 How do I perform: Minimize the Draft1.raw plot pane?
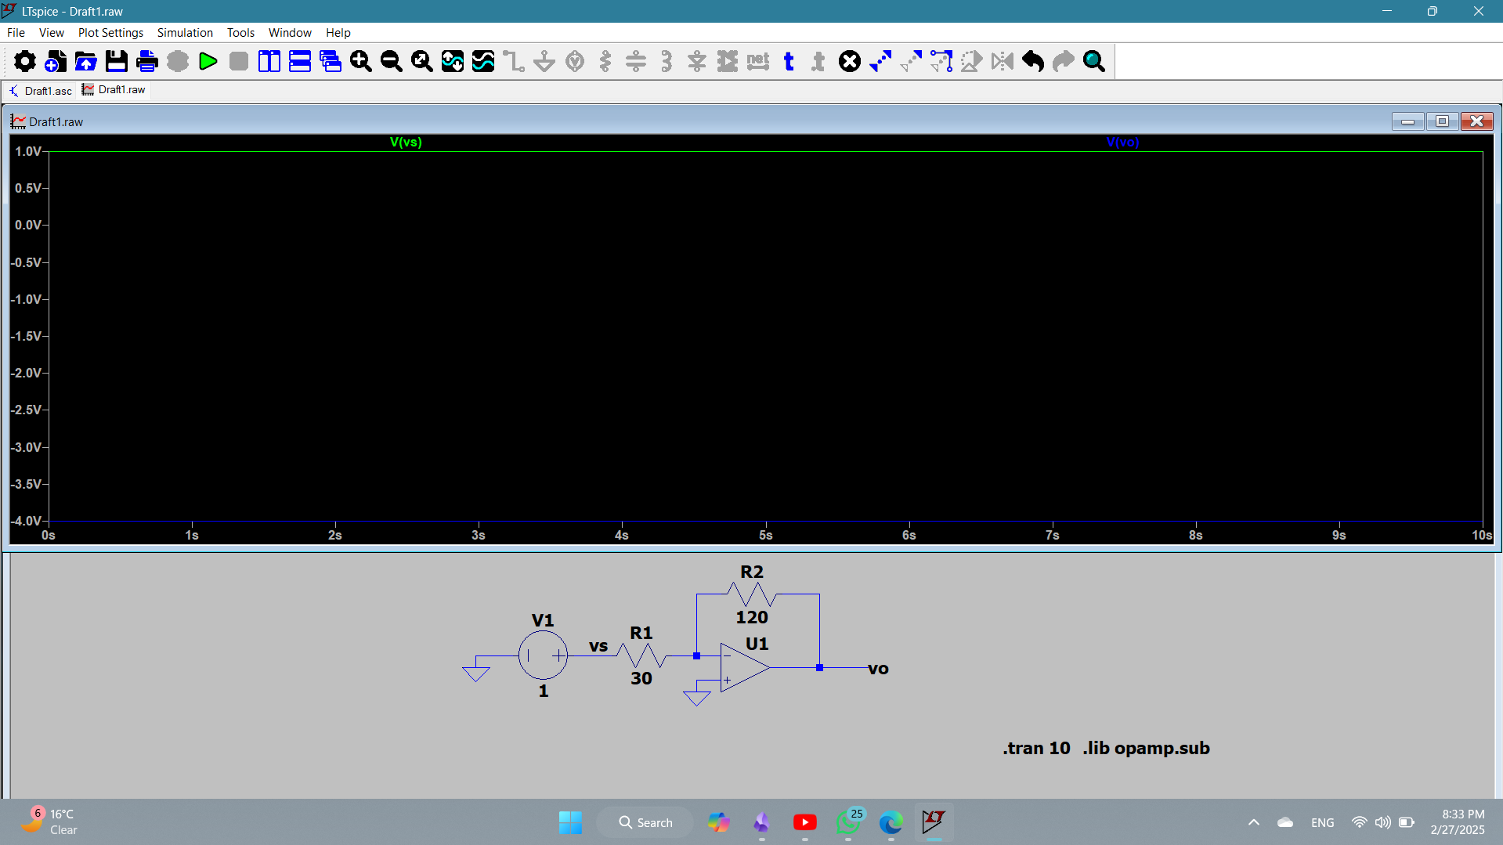point(1408,121)
